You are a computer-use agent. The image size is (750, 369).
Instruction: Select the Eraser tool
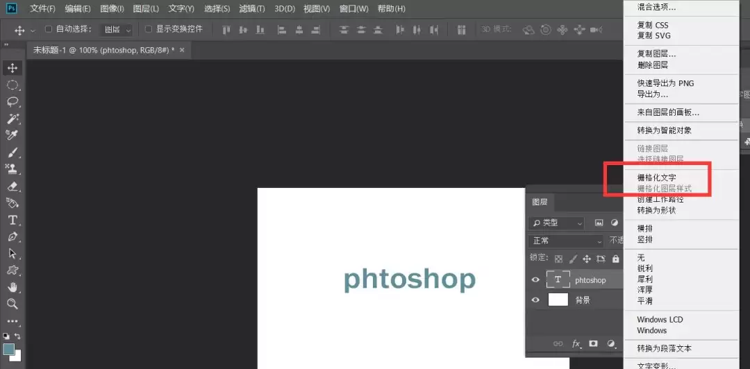coord(12,186)
